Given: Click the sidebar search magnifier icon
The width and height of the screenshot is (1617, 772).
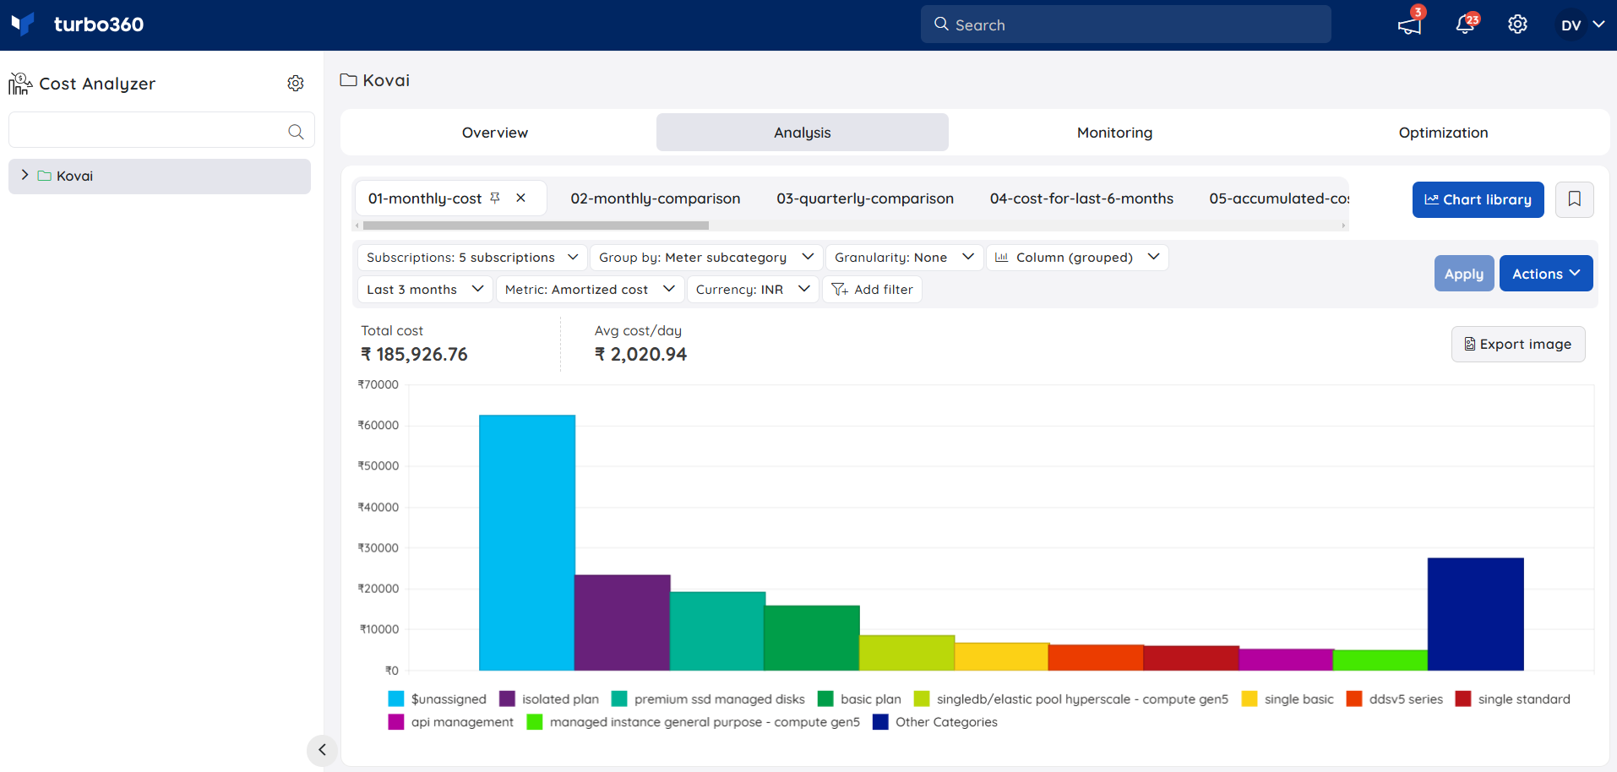Looking at the screenshot, I should [296, 131].
